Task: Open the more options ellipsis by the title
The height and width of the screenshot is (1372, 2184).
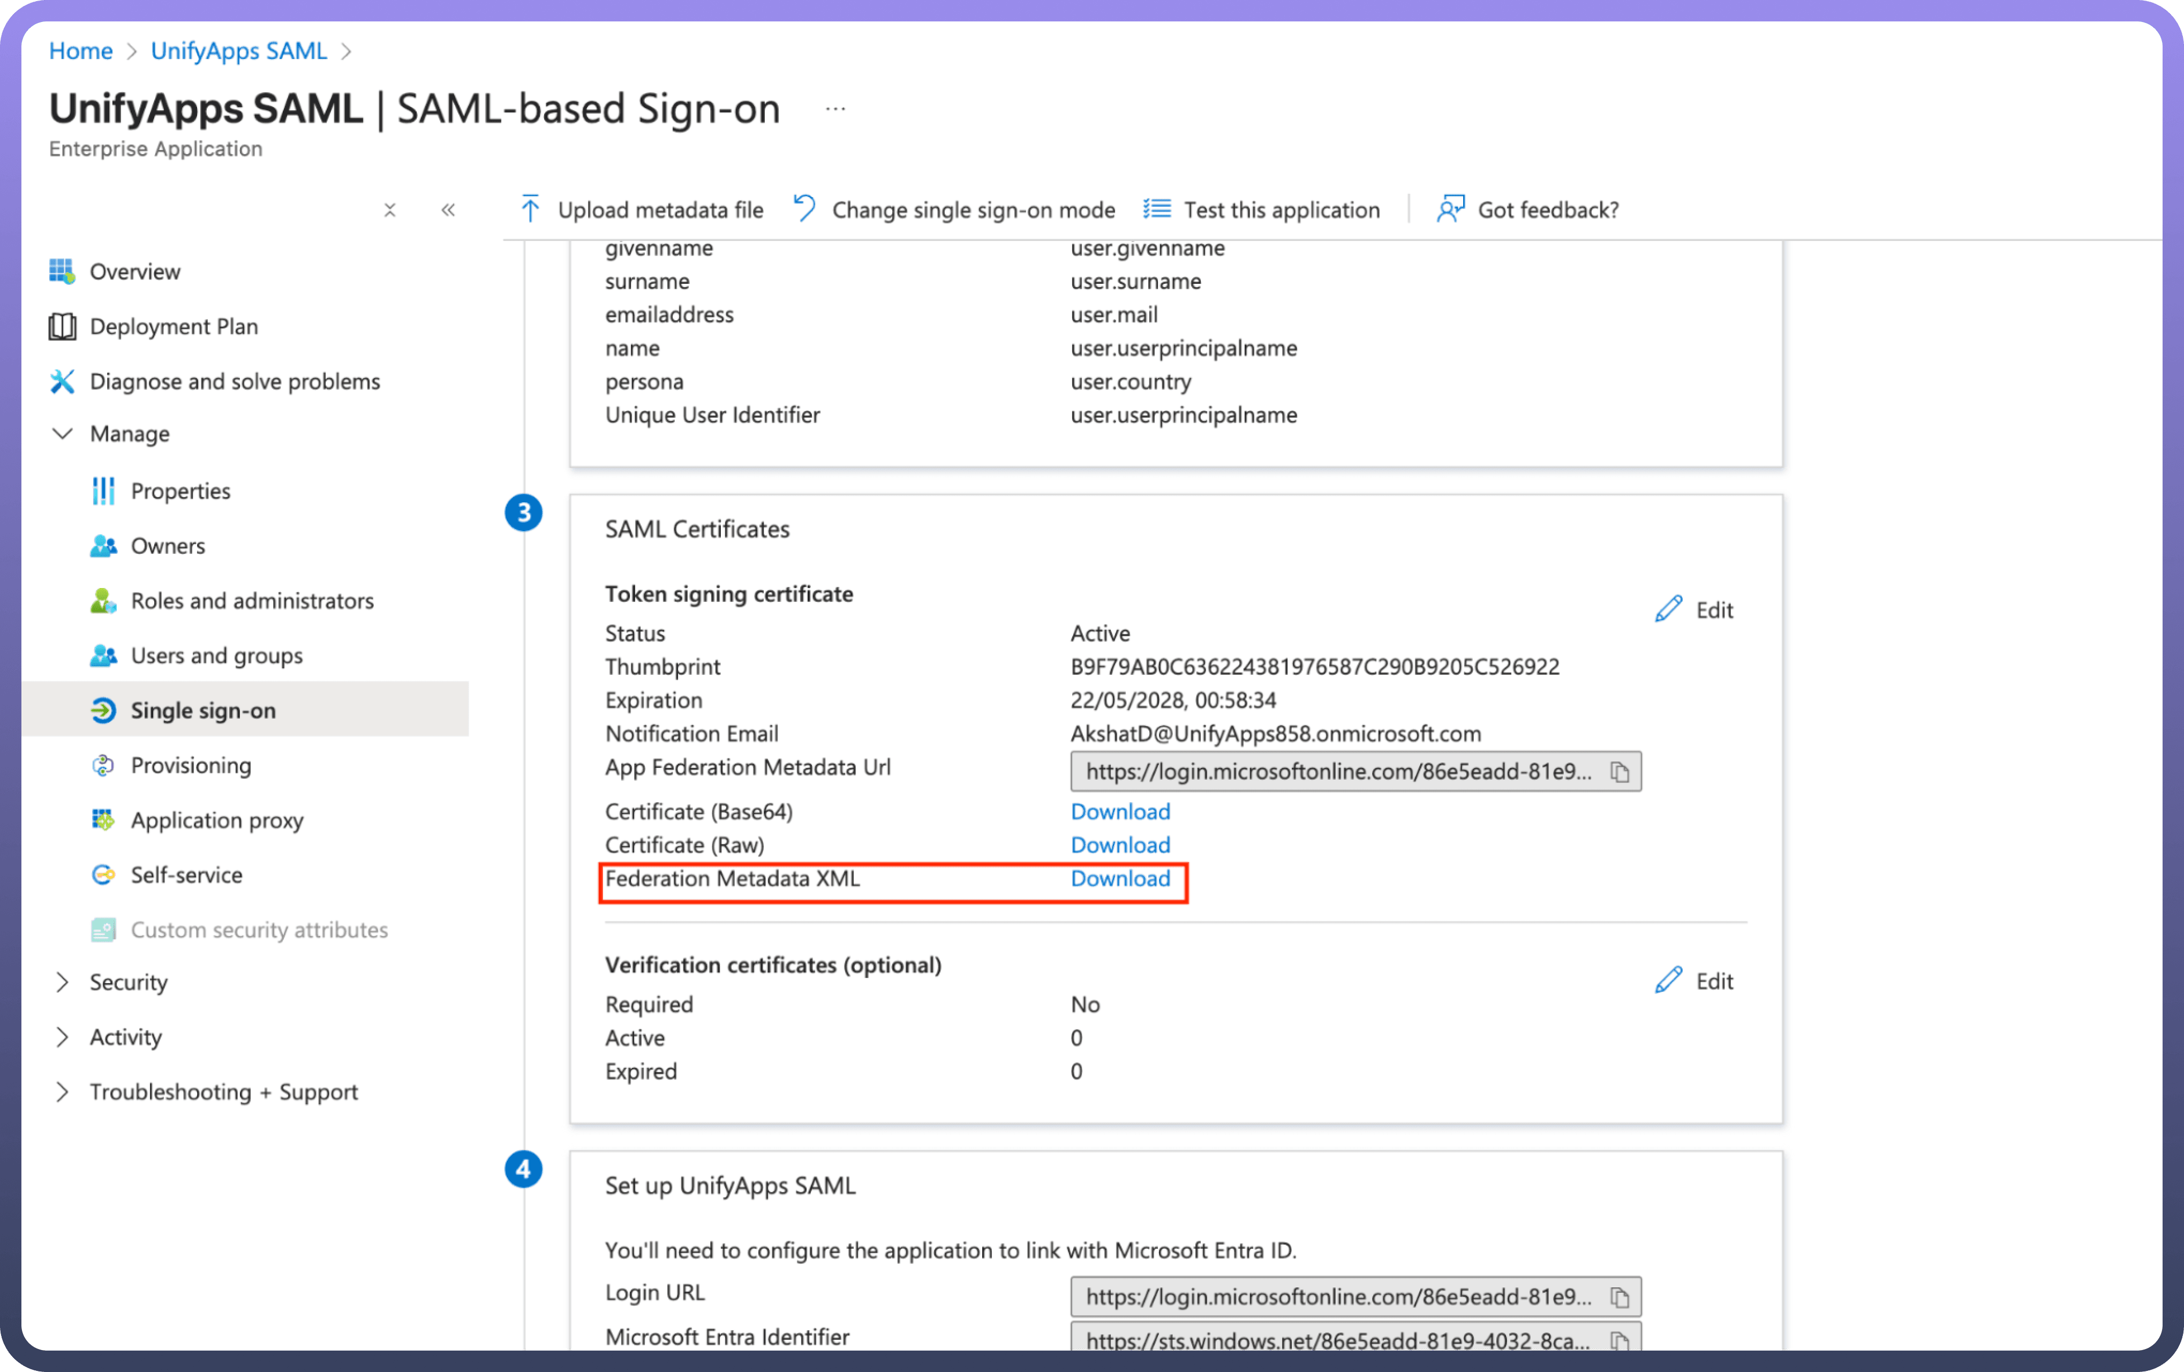Action: 835,110
